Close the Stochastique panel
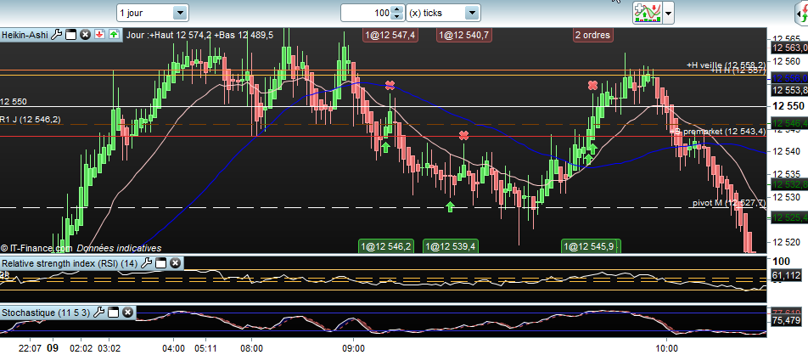This screenshot has width=808, height=355. point(128,313)
